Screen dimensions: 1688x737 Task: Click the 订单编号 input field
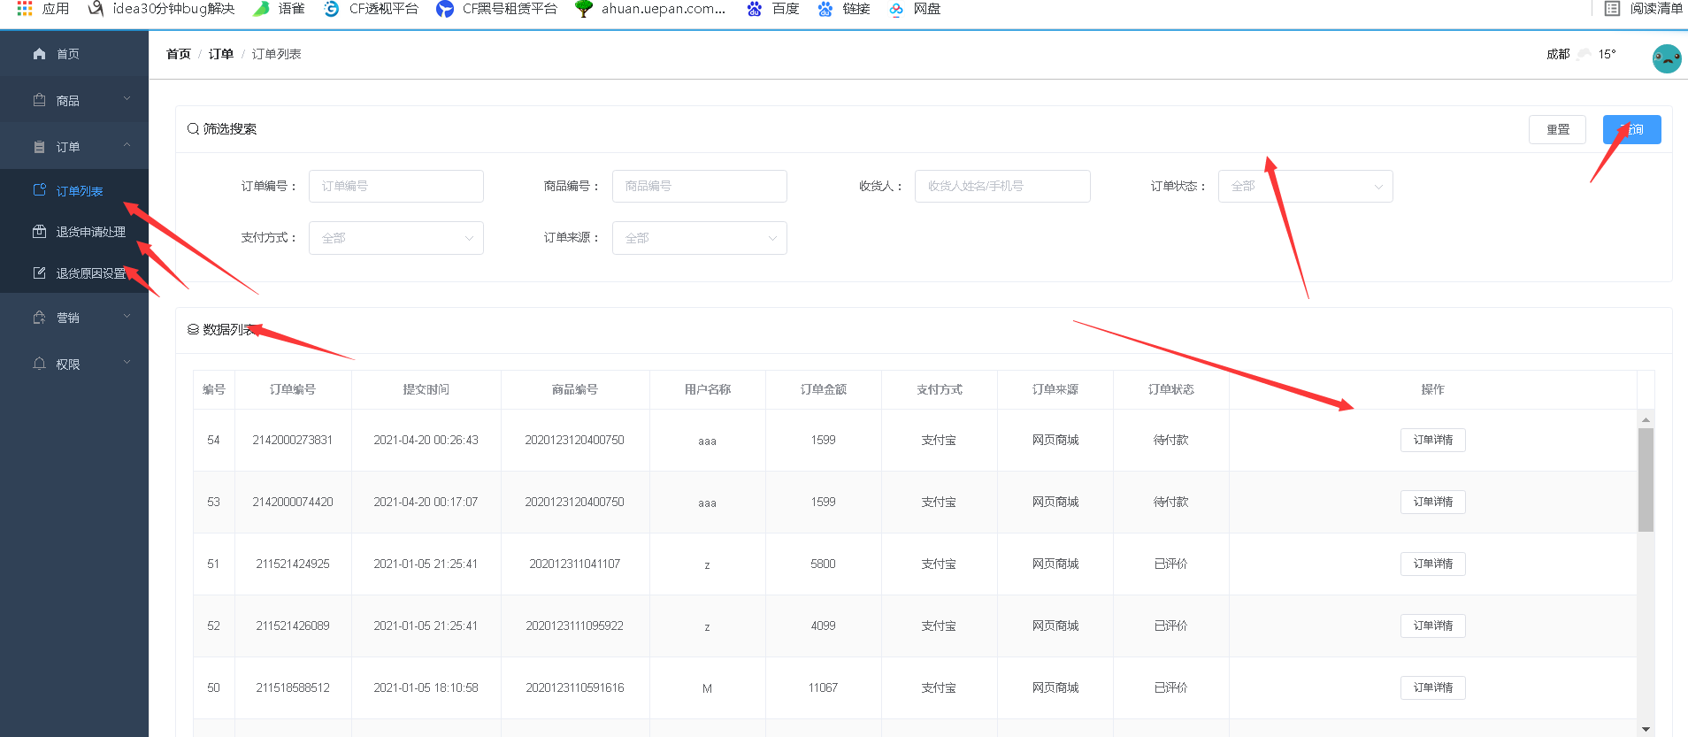[395, 186]
